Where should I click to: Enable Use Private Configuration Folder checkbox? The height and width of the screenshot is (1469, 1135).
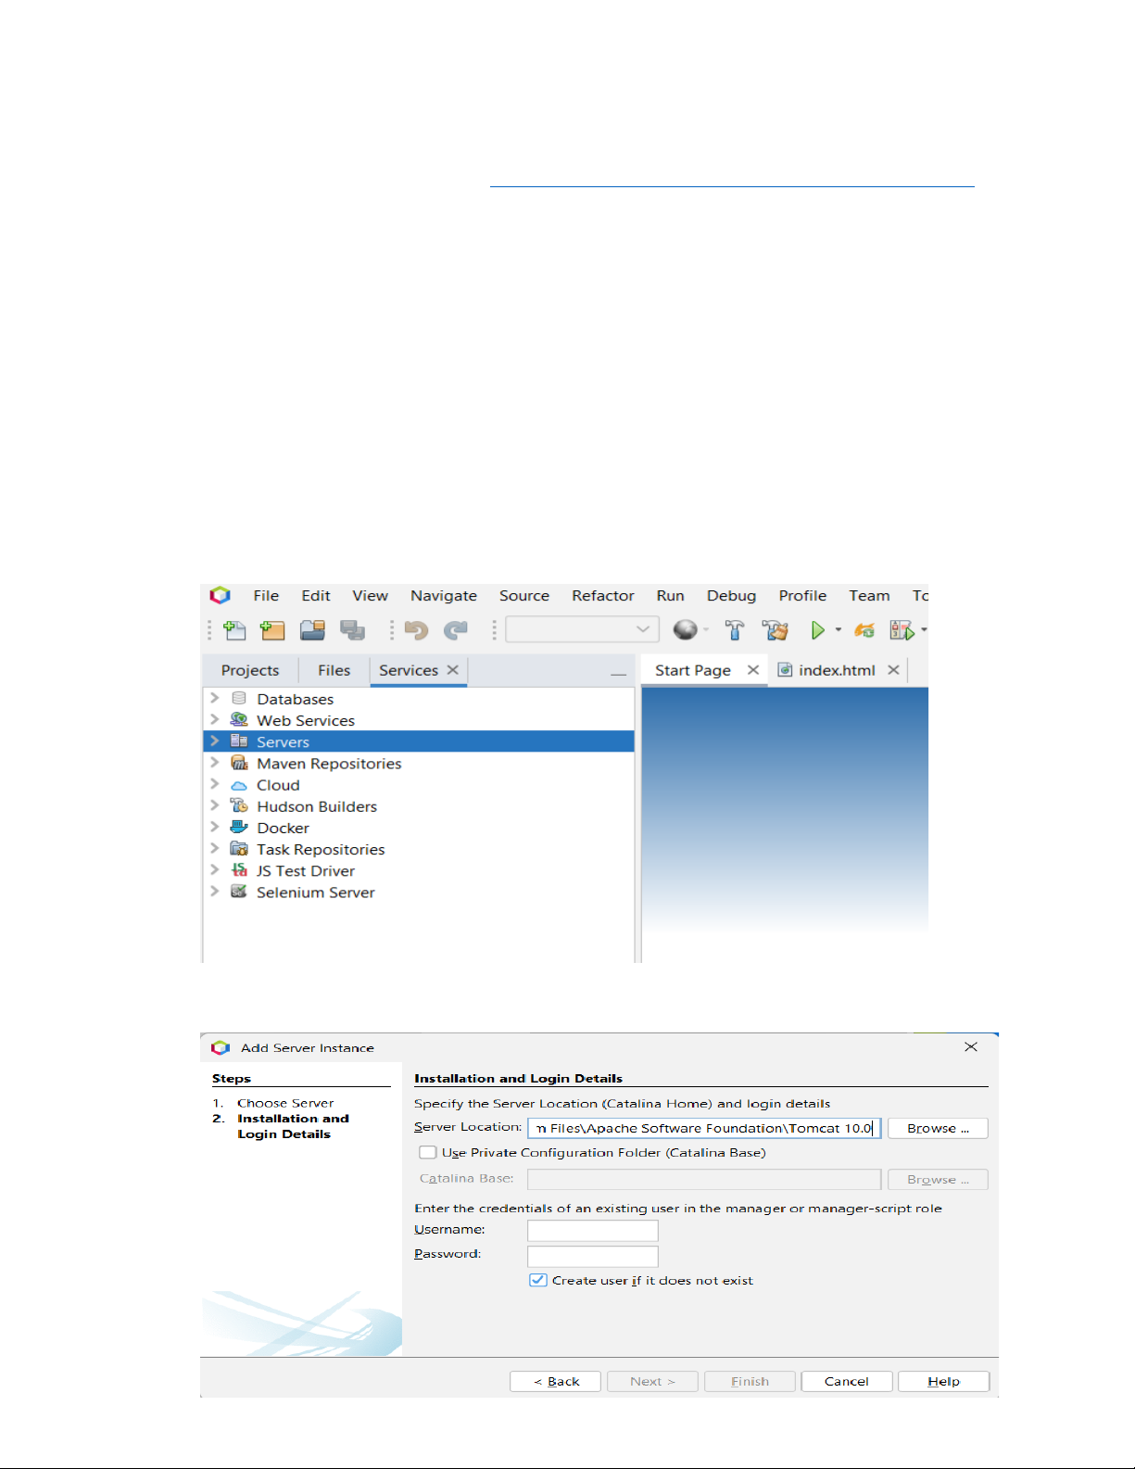[428, 1153]
